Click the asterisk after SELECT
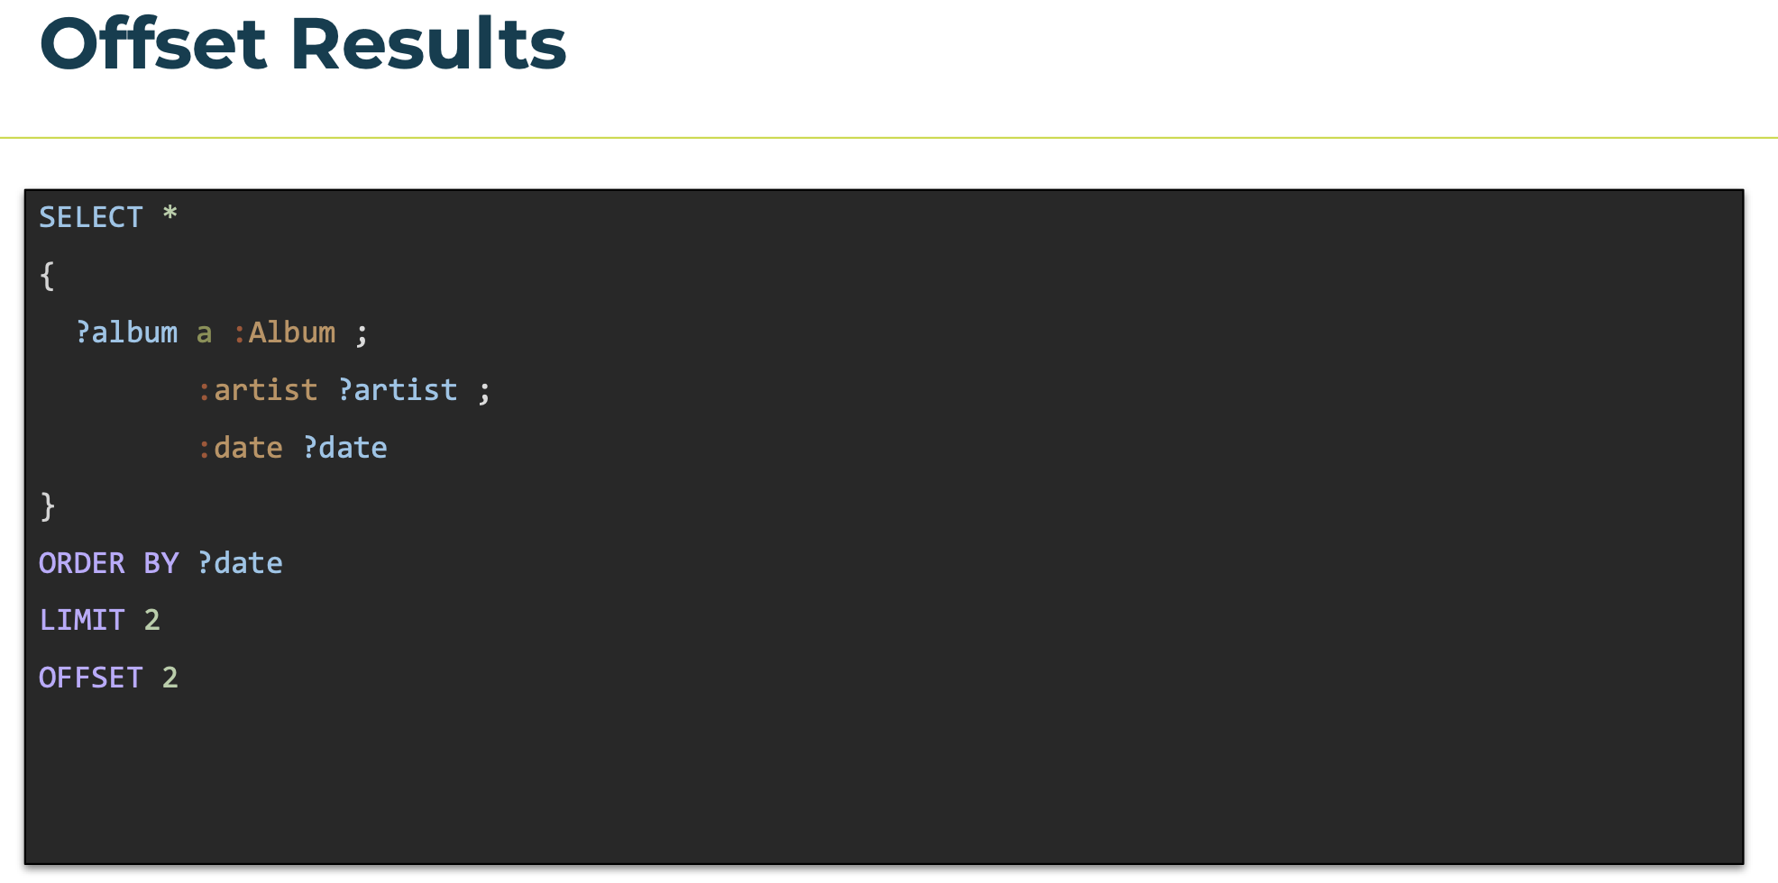The image size is (1778, 883). (x=170, y=214)
